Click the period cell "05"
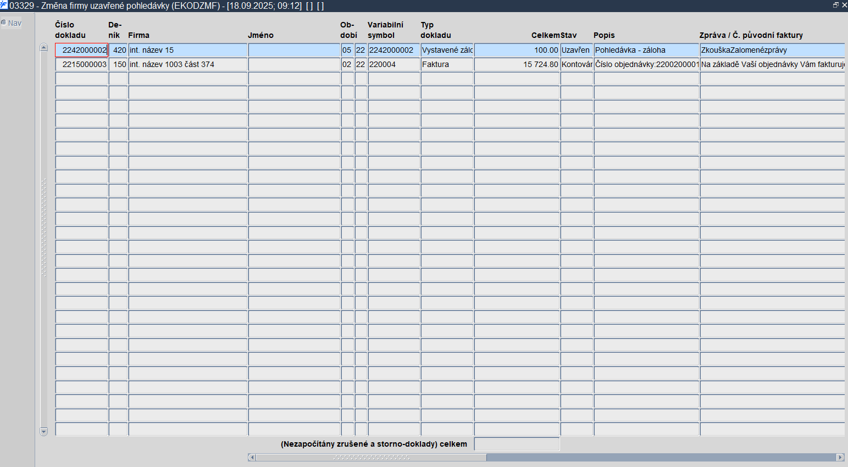The image size is (848, 467). [x=347, y=50]
